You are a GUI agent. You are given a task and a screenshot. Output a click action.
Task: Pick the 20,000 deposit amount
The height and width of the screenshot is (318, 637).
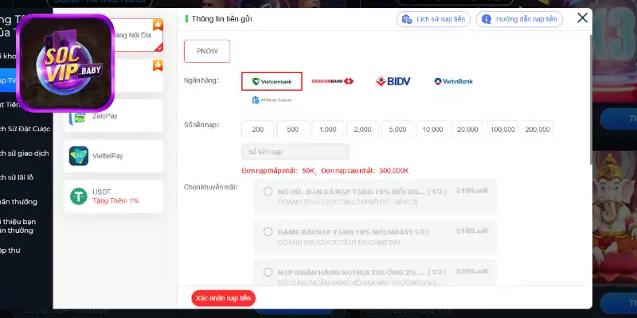point(467,130)
